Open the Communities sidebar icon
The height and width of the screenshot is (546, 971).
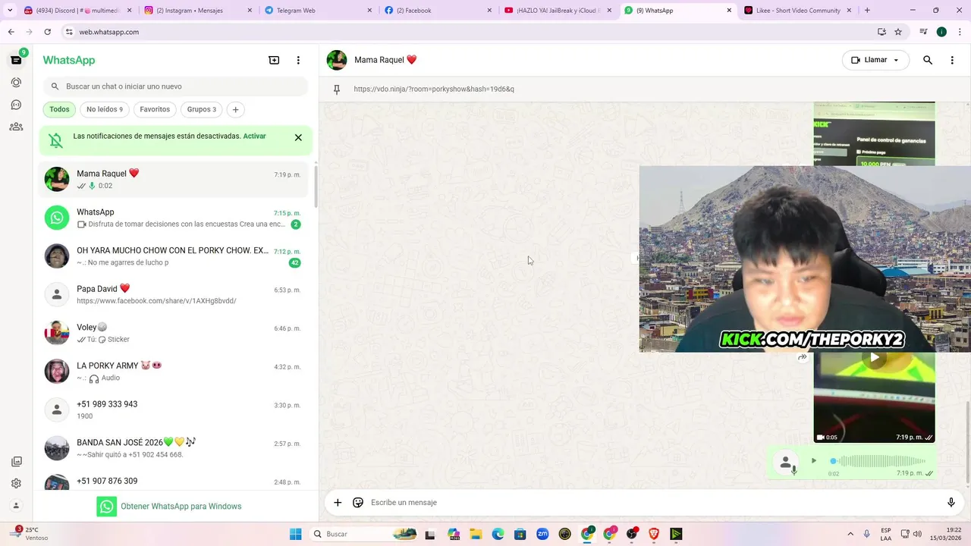click(16, 127)
